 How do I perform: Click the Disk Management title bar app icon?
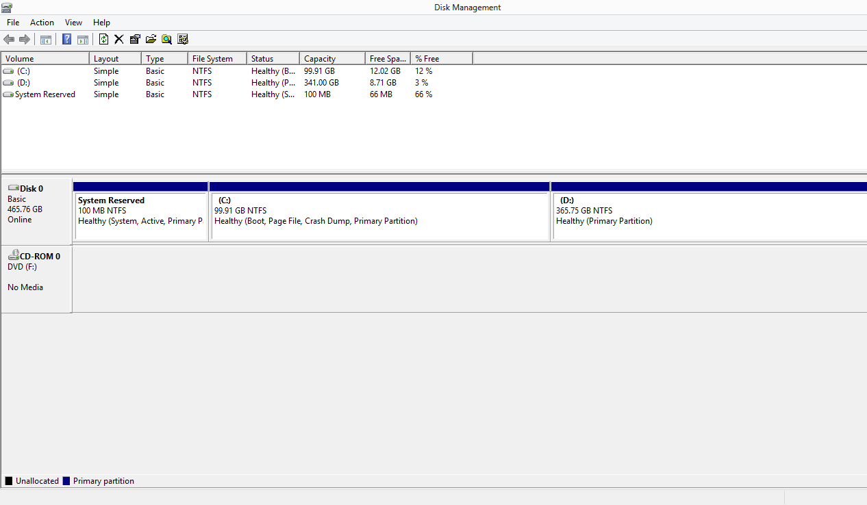(6, 7)
